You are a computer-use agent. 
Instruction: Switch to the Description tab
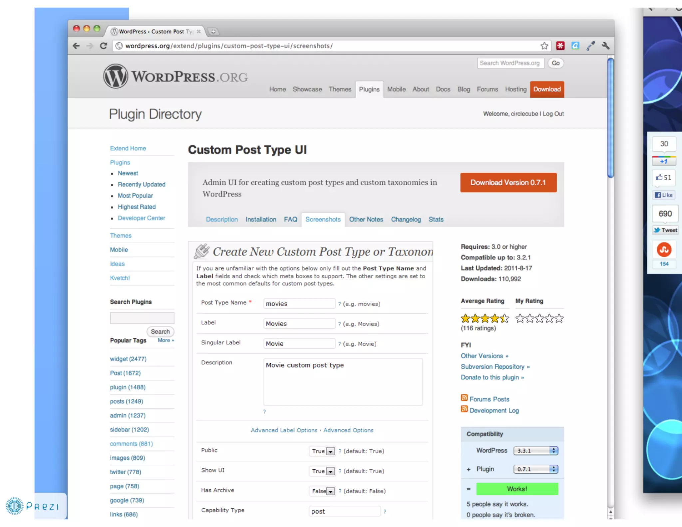tap(222, 219)
